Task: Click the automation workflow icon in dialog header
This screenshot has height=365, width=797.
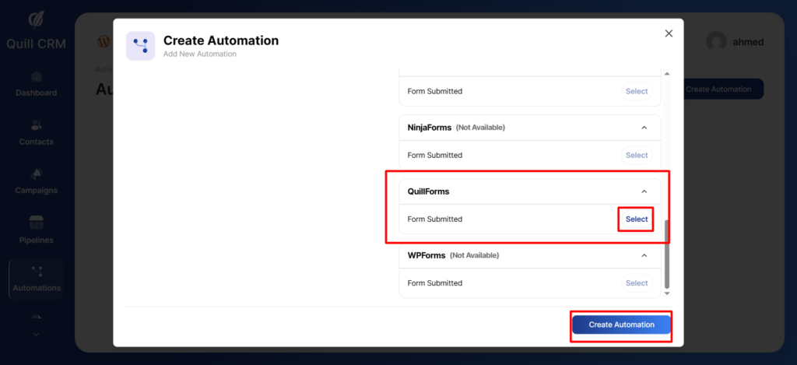Action: coord(140,46)
